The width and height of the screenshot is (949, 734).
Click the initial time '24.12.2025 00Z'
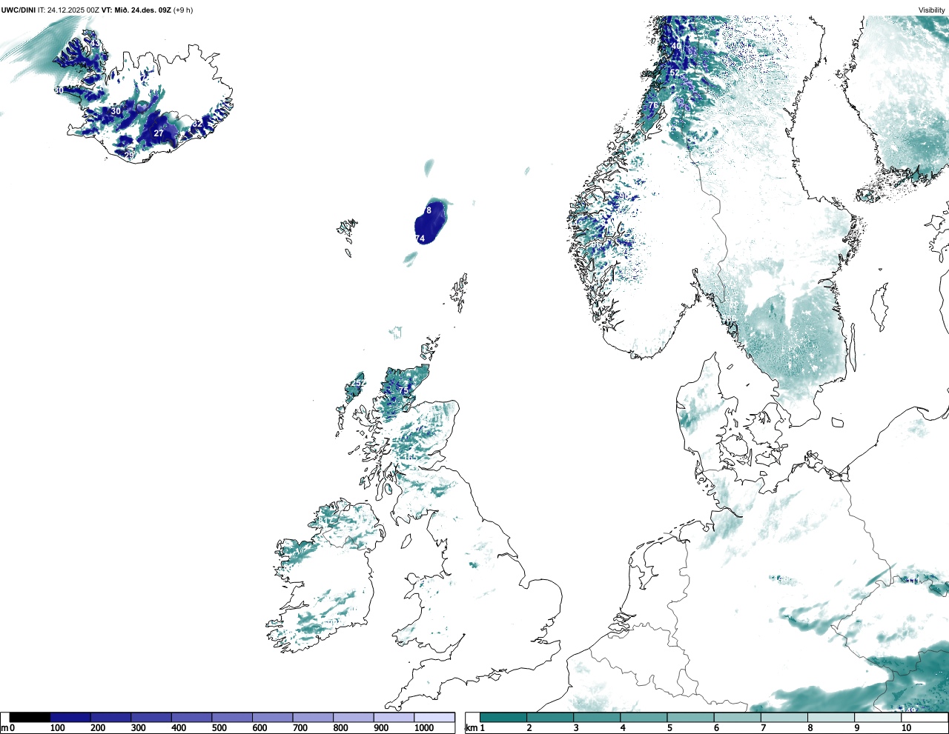(73, 10)
